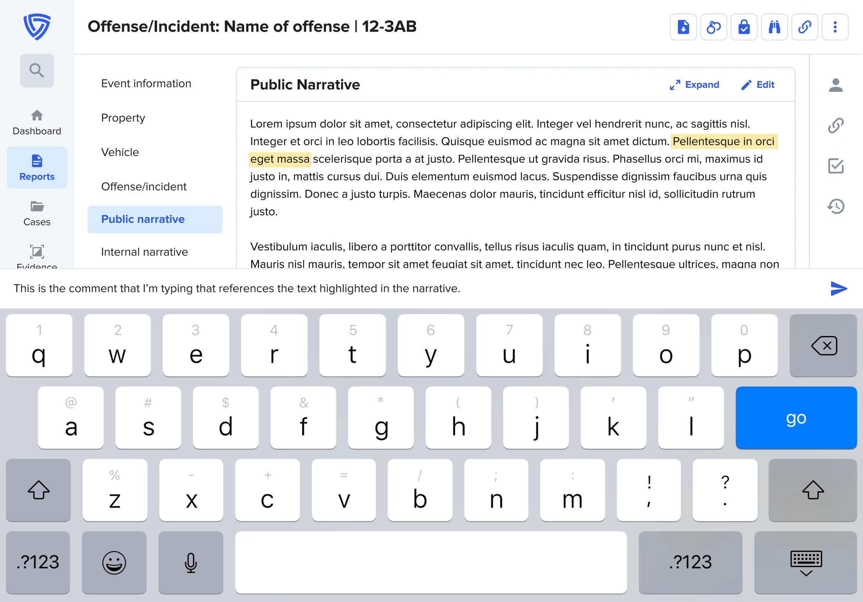The image size is (863, 602).
Task: Send the comment with arrow icon
Action: (x=838, y=289)
